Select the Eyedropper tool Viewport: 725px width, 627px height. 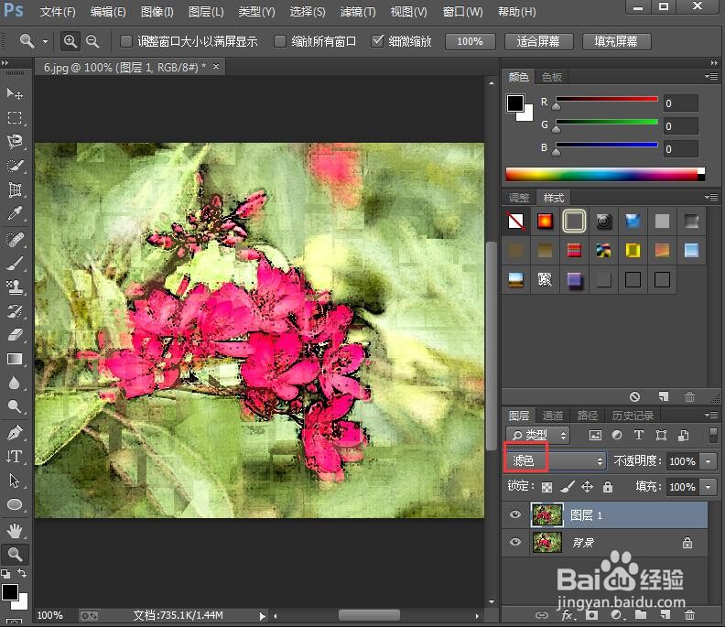[x=15, y=213]
